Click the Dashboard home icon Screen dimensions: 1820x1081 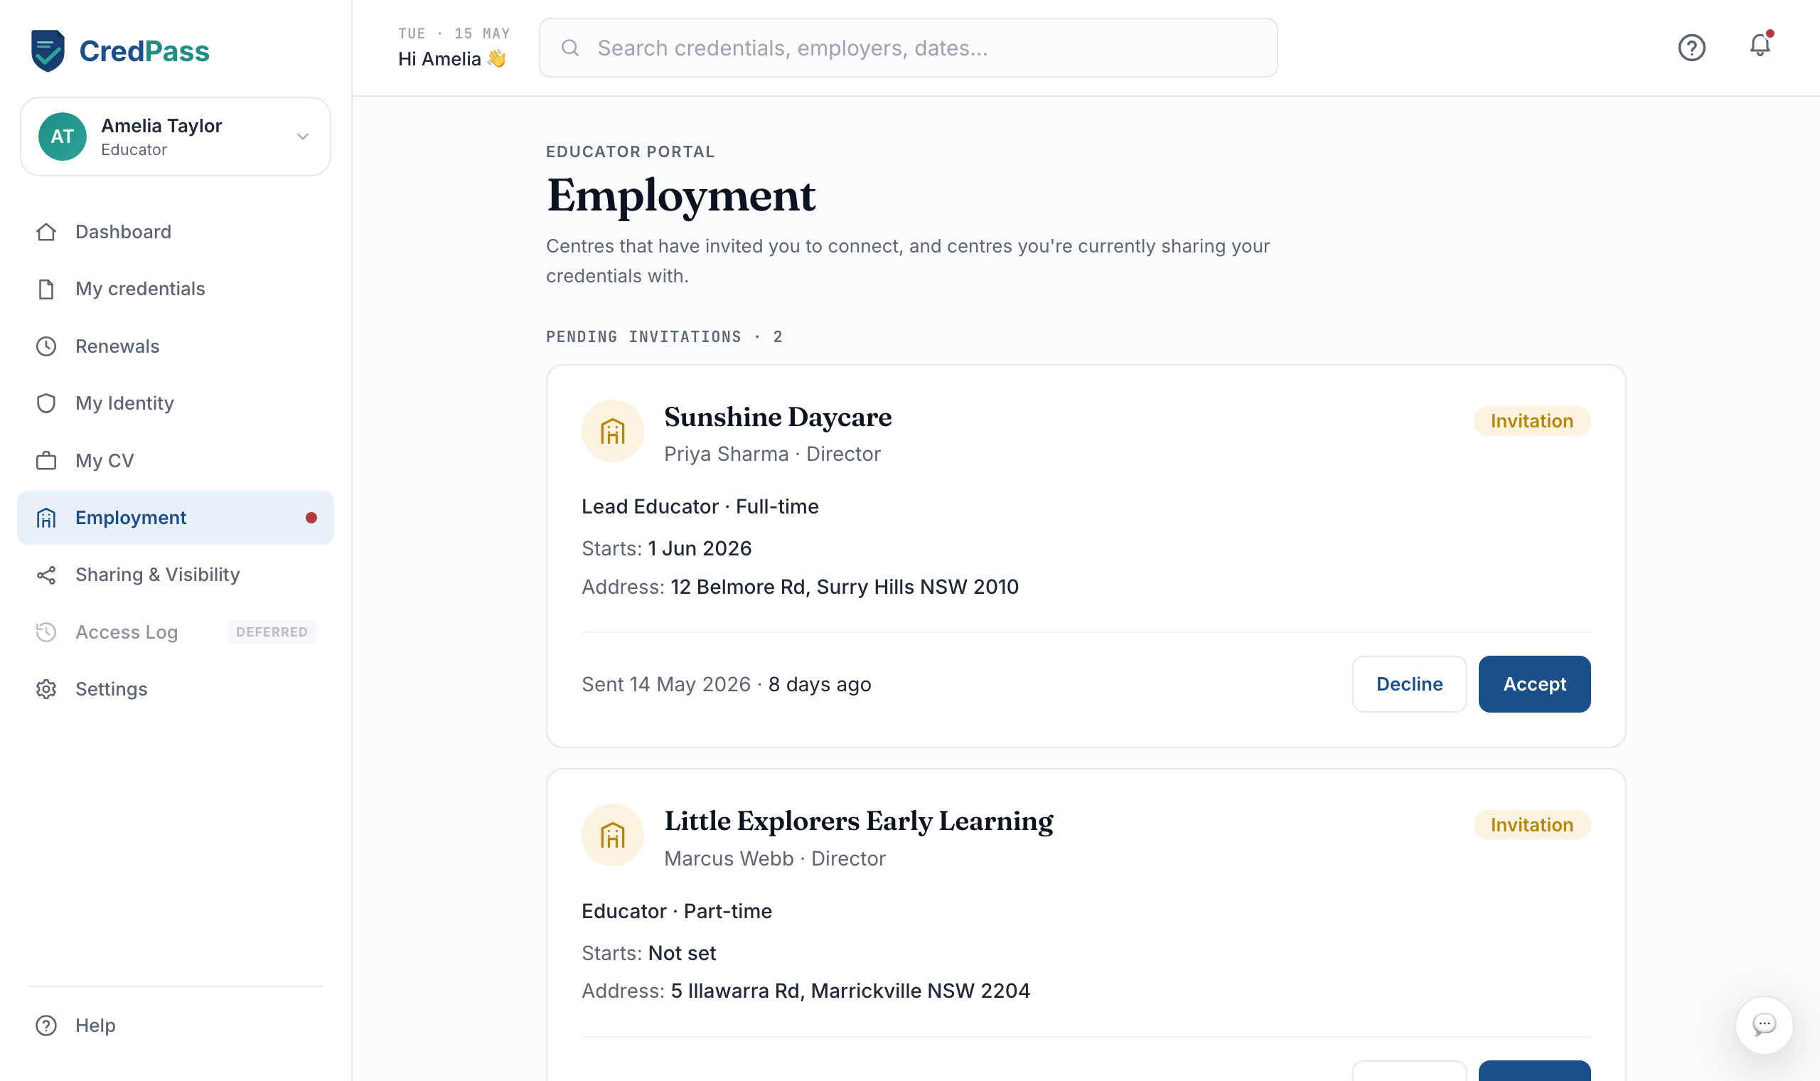(x=47, y=232)
